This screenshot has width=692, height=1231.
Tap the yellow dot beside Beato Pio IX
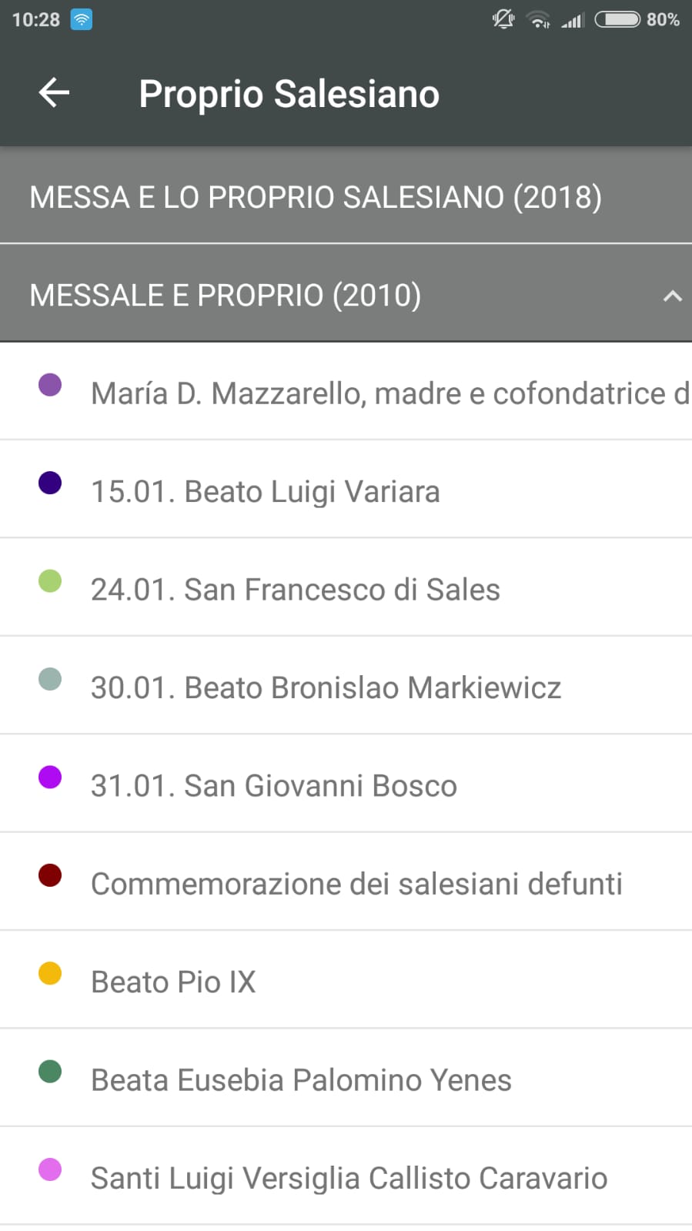coord(50,973)
